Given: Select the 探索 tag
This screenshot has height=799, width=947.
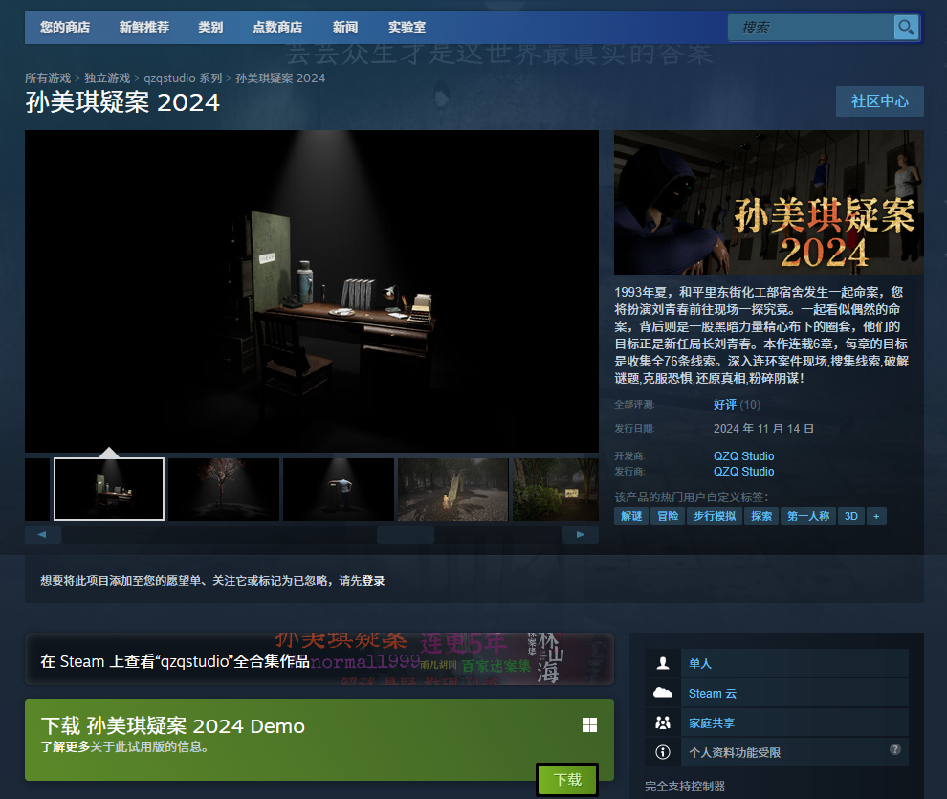Looking at the screenshot, I should tap(761, 516).
